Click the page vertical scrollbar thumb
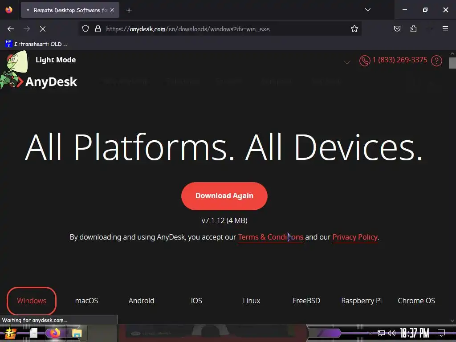 tap(452, 63)
